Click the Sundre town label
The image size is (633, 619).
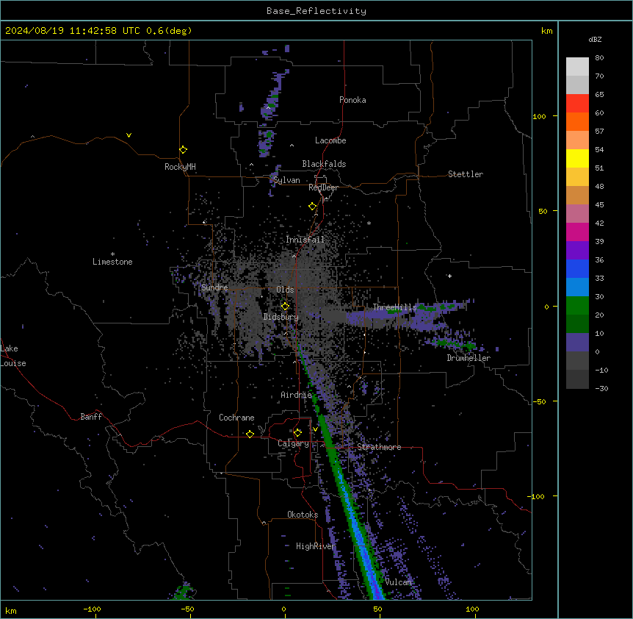click(214, 287)
